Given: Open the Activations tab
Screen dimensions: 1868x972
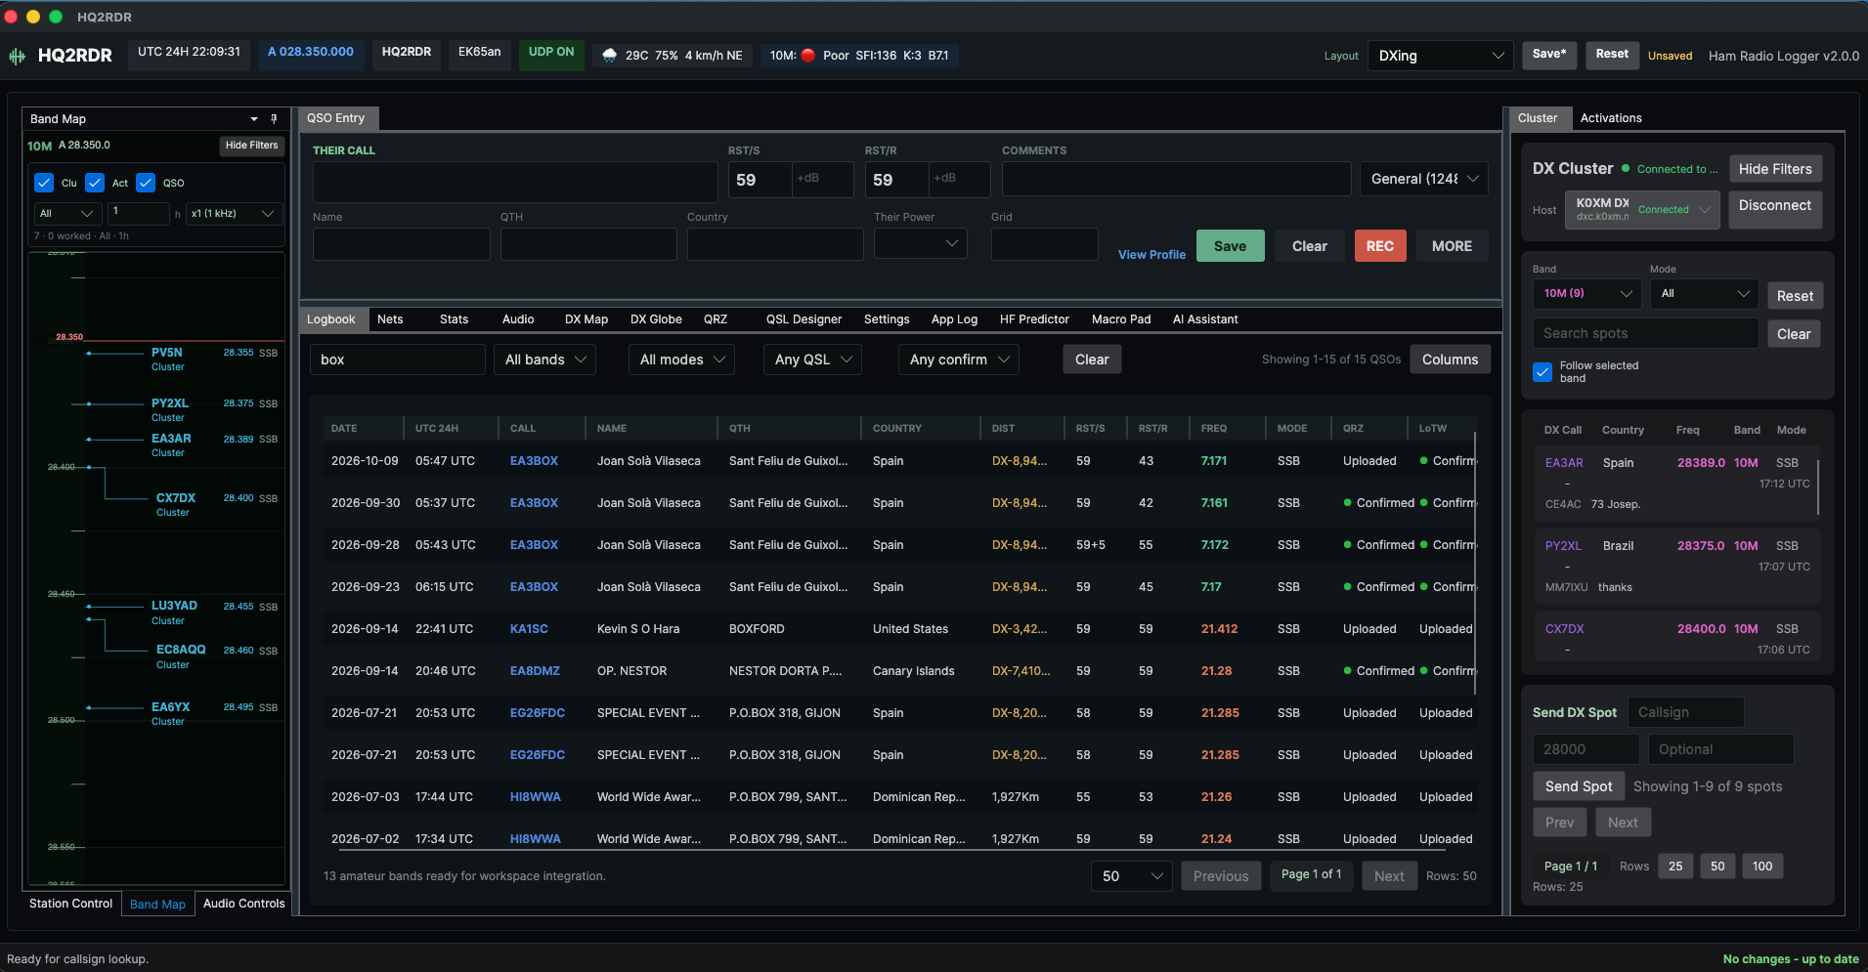Looking at the screenshot, I should (x=1611, y=118).
